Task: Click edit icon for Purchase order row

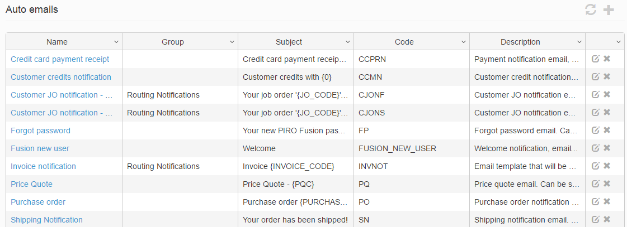Action: (596, 201)
